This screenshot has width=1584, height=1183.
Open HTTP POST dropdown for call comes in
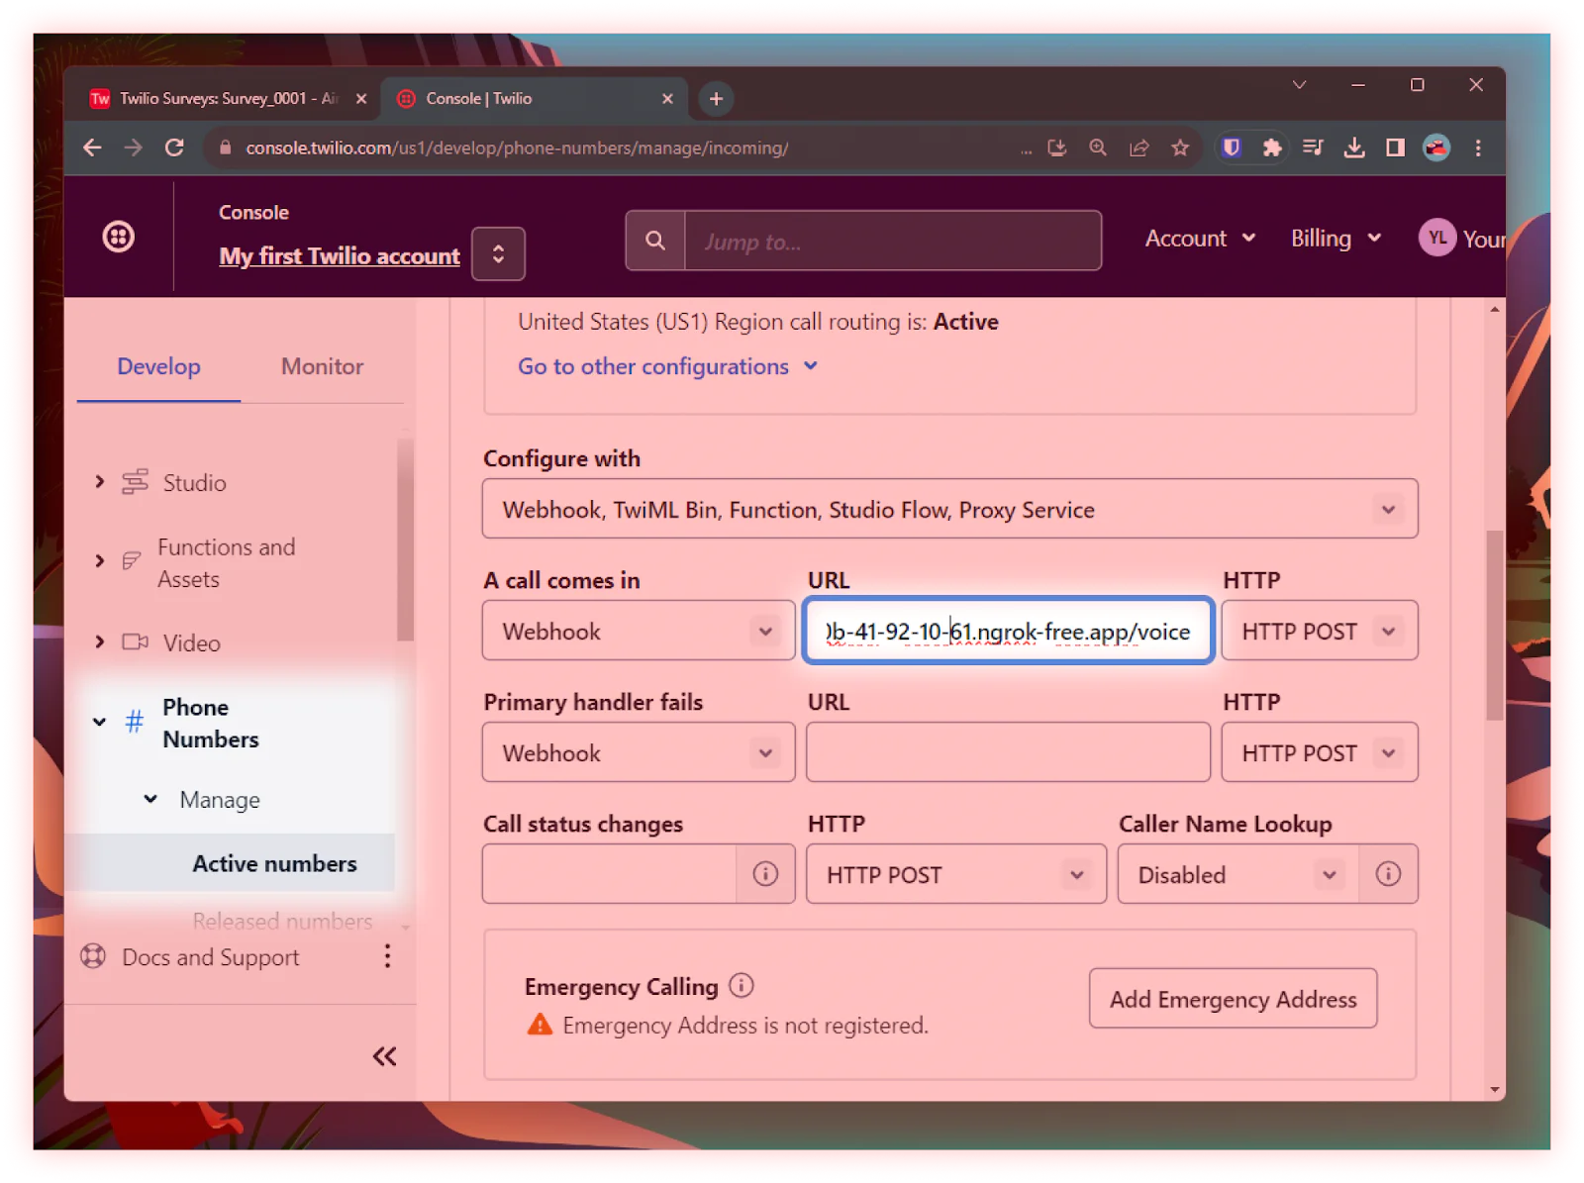1319,631
